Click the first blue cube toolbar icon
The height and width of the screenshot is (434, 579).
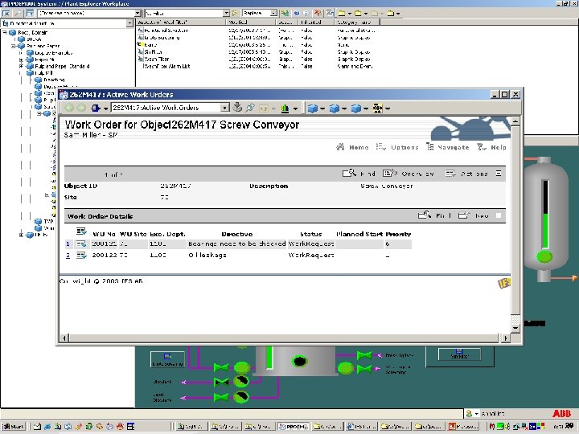pos(312,108)
